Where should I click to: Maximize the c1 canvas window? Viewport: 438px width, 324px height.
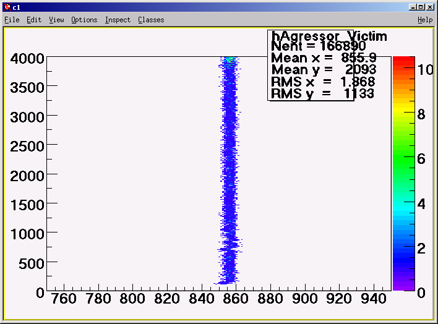421,7
